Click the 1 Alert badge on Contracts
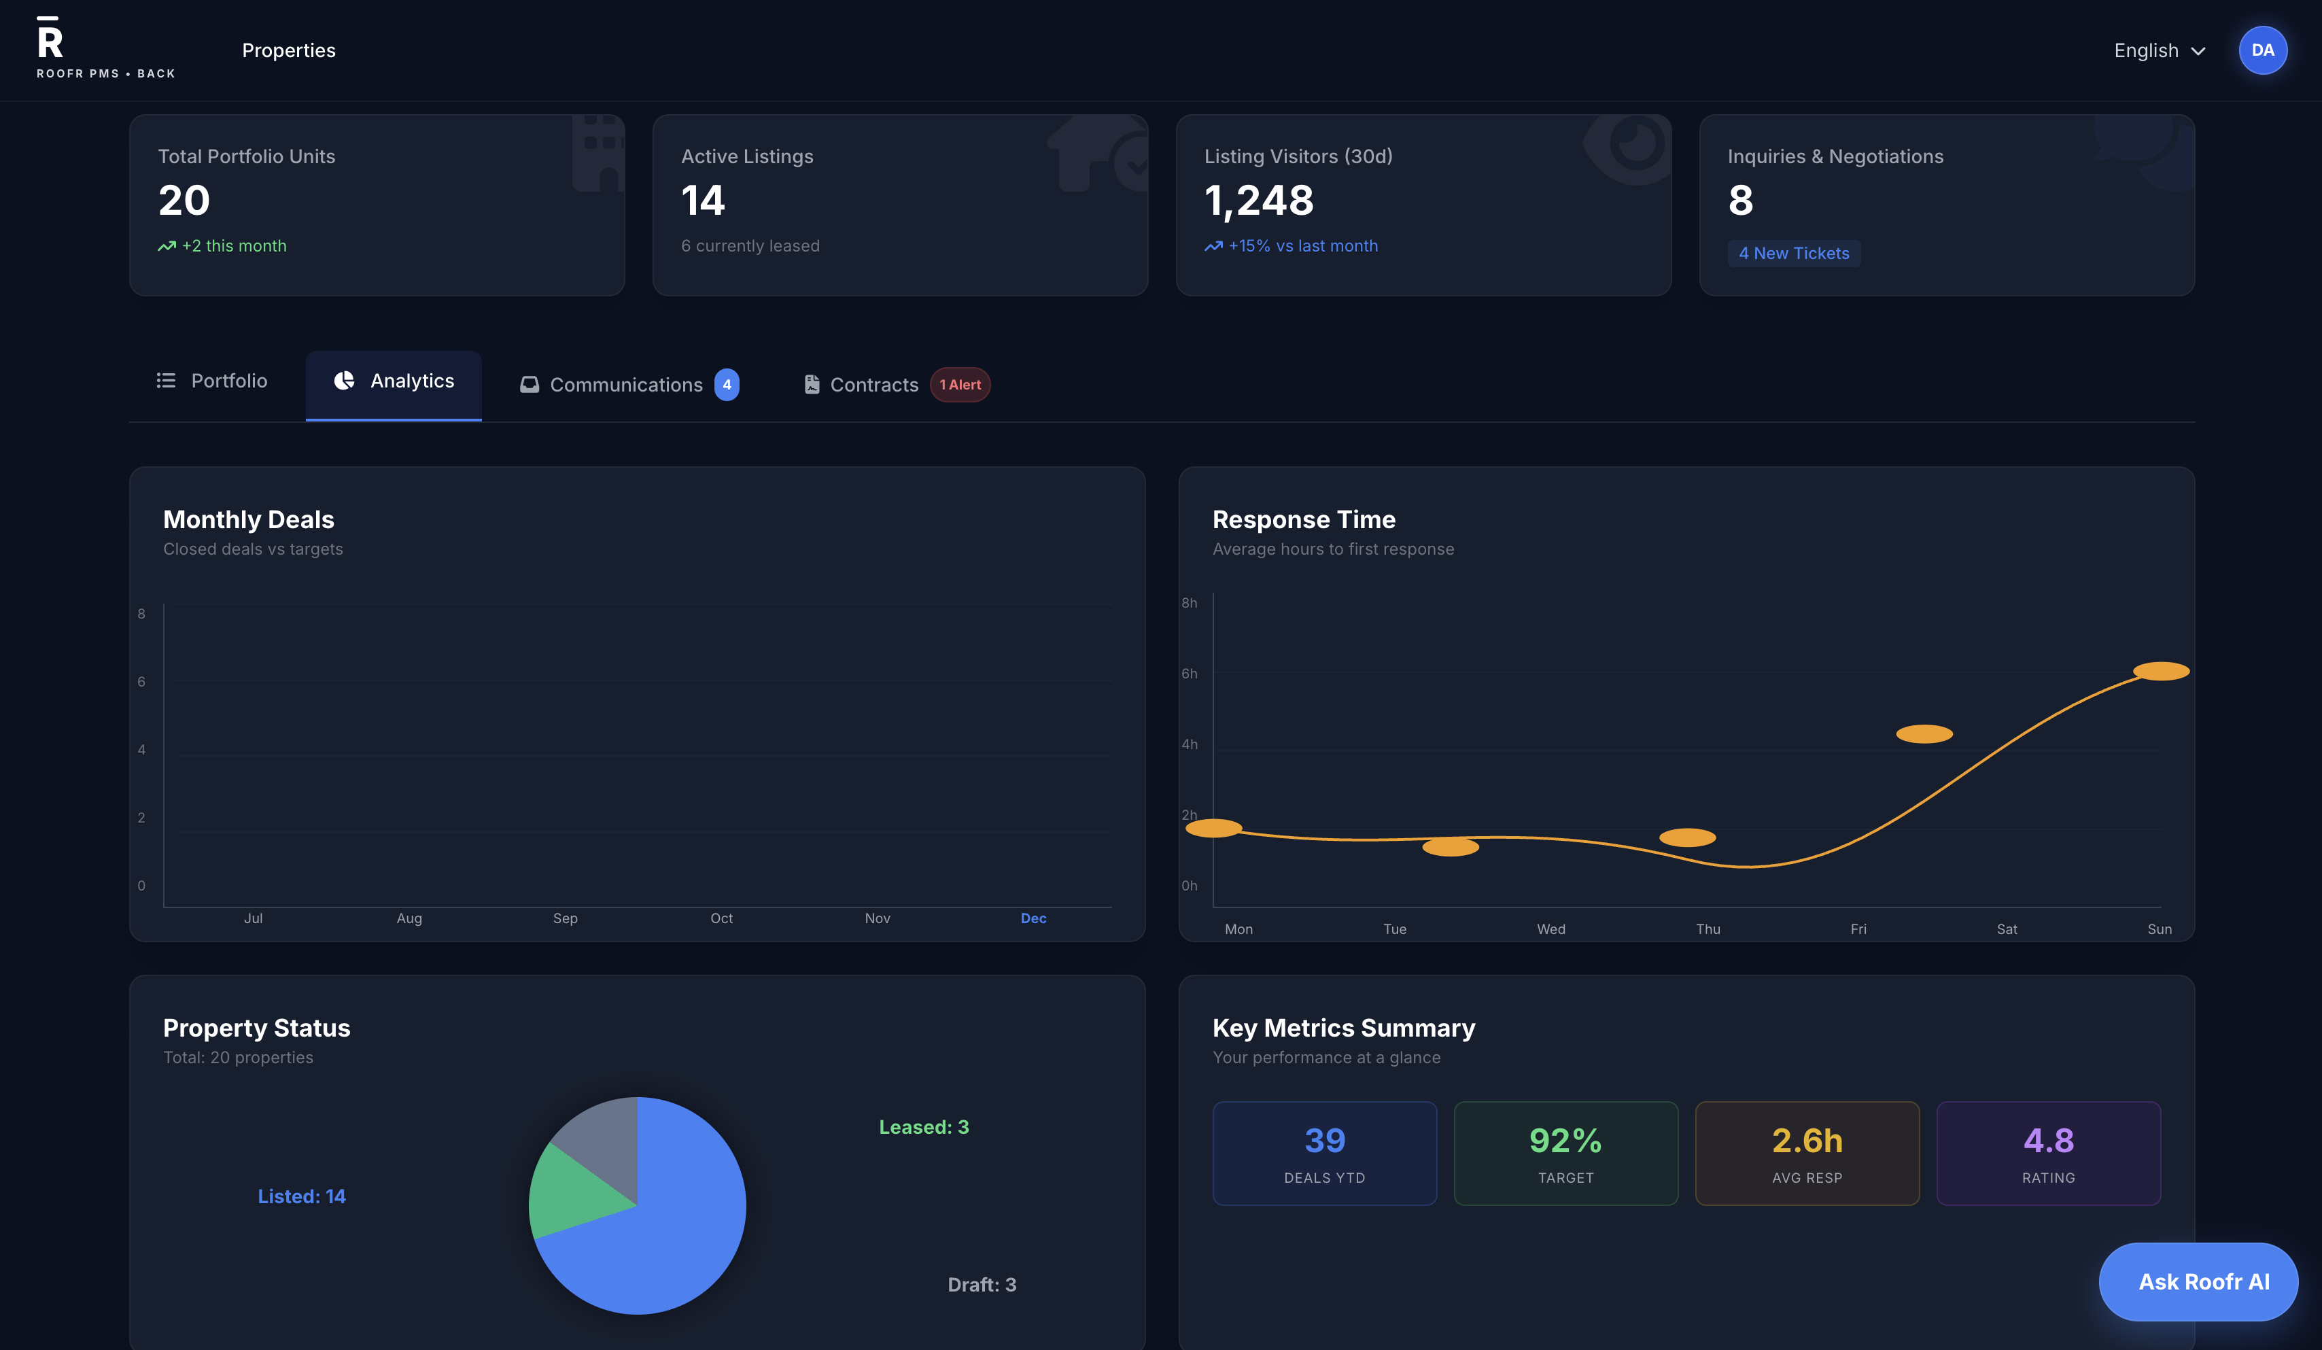2322x1350 pixels. point(960,384)
